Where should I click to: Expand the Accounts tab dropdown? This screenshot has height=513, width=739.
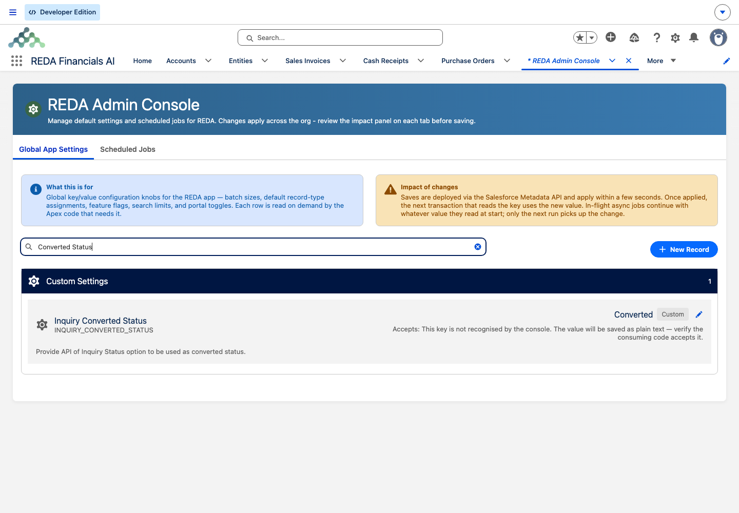(x=208, y=61)
